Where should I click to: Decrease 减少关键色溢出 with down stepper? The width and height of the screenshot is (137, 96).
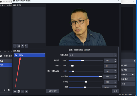115,72
